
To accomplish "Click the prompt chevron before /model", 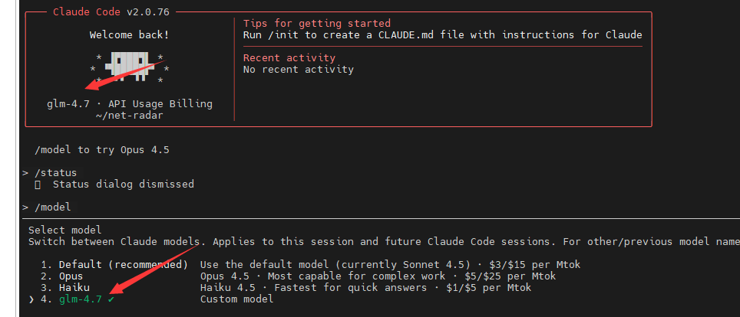I will [25, 208].
